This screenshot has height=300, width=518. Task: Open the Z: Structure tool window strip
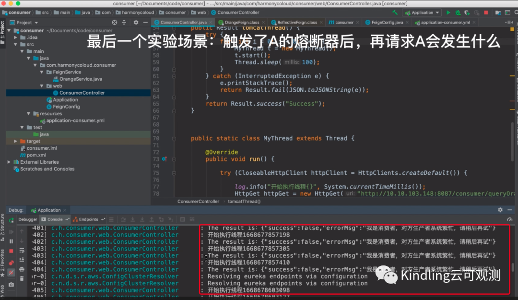3,227
